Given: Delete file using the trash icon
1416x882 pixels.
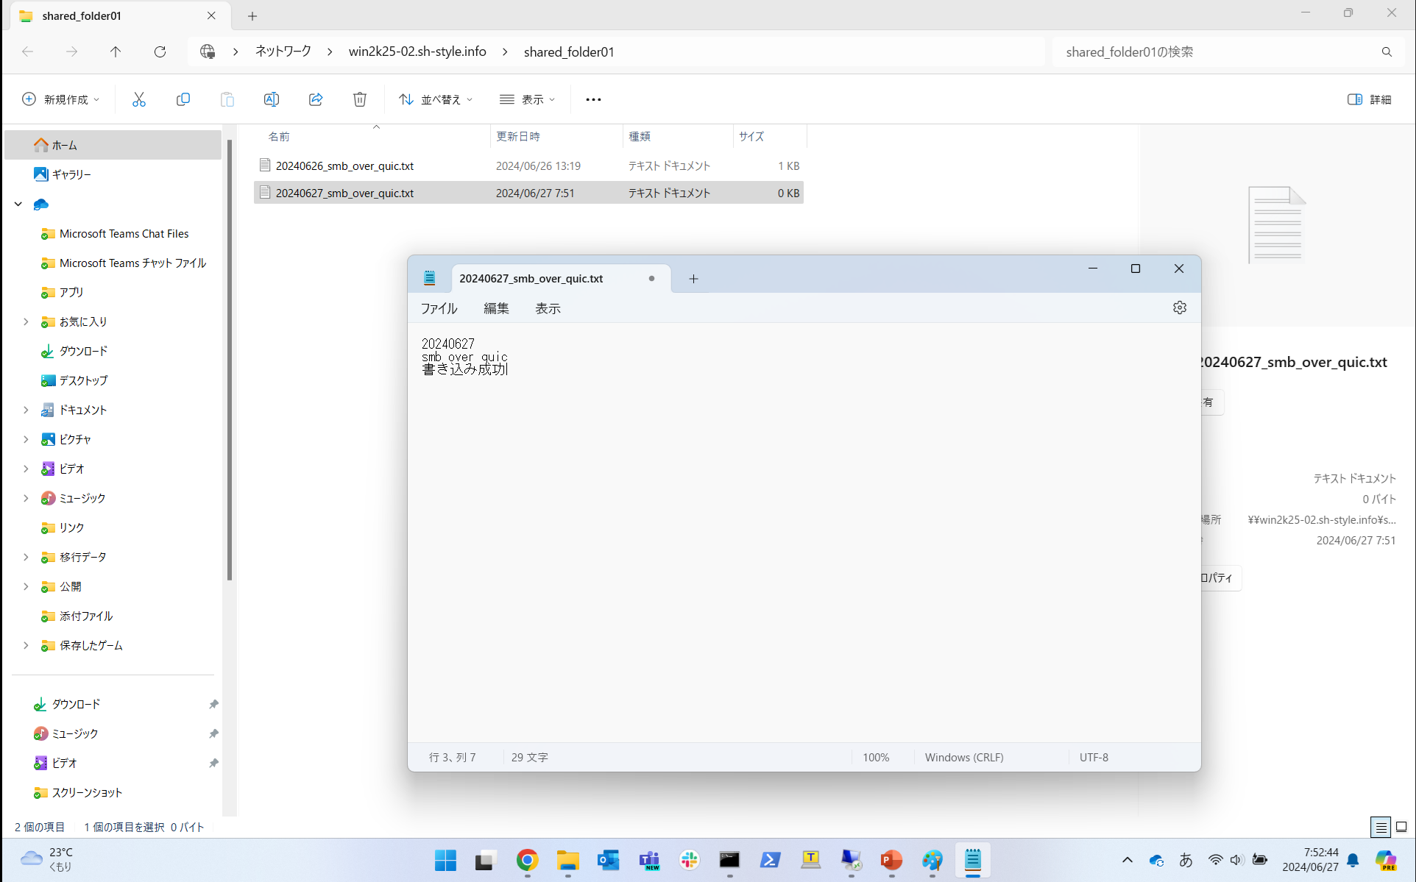Looking at the screenshot, I should click(x=360, y=99).
